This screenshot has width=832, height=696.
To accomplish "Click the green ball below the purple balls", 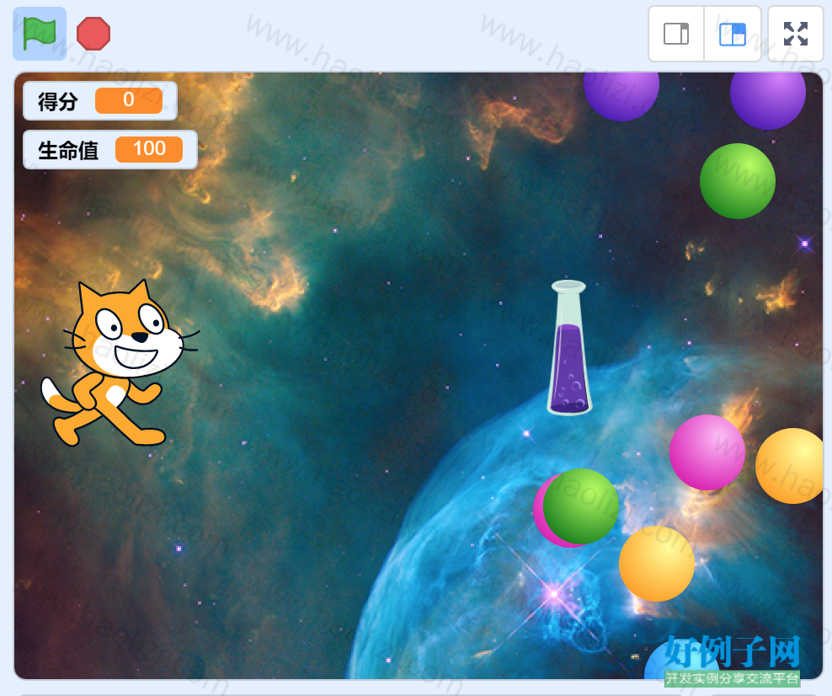I will (738, 181).
